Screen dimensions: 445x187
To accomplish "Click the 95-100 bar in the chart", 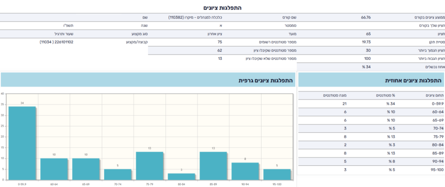I will pos(276,174).
